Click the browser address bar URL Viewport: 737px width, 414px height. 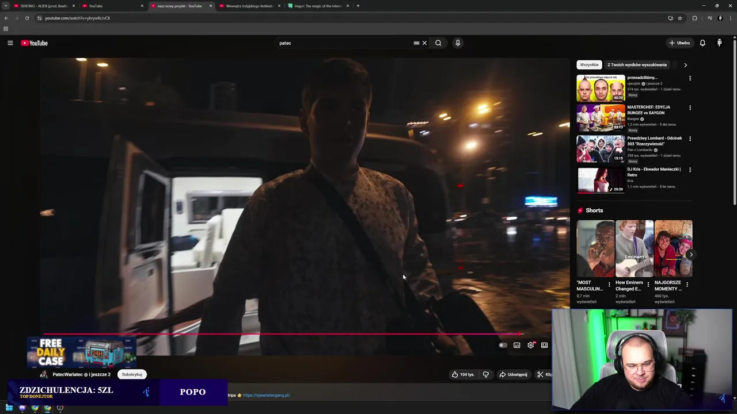pyautogui.click(x=77, y=18)
